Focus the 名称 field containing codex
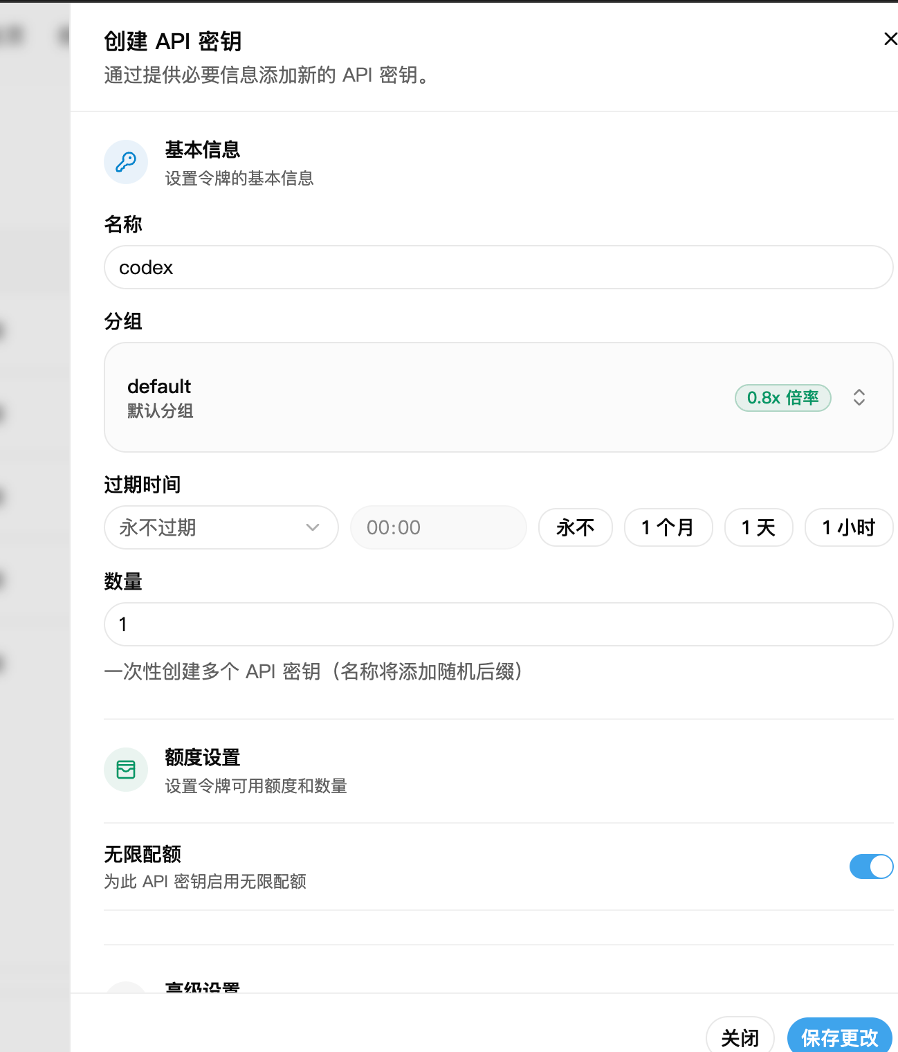898x1052 pixels. tap(498, 267)
